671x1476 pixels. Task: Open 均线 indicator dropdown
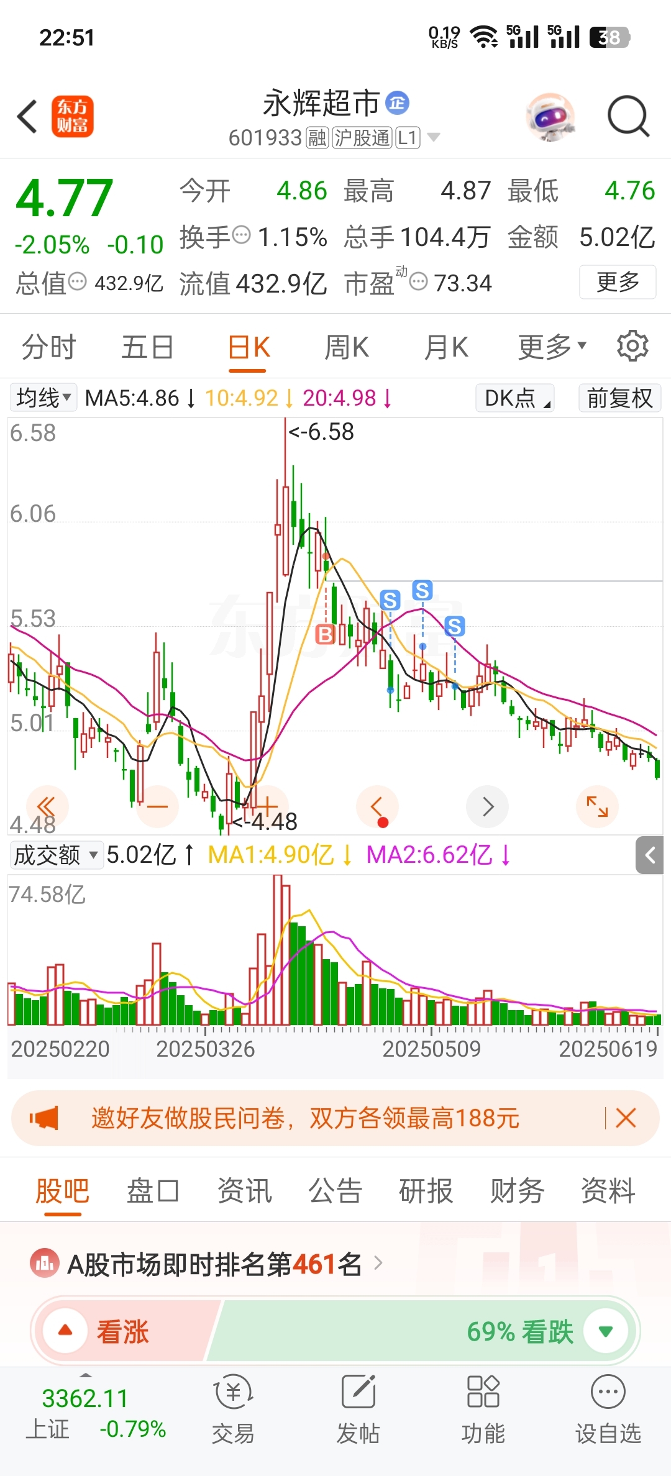click(43, 398)
